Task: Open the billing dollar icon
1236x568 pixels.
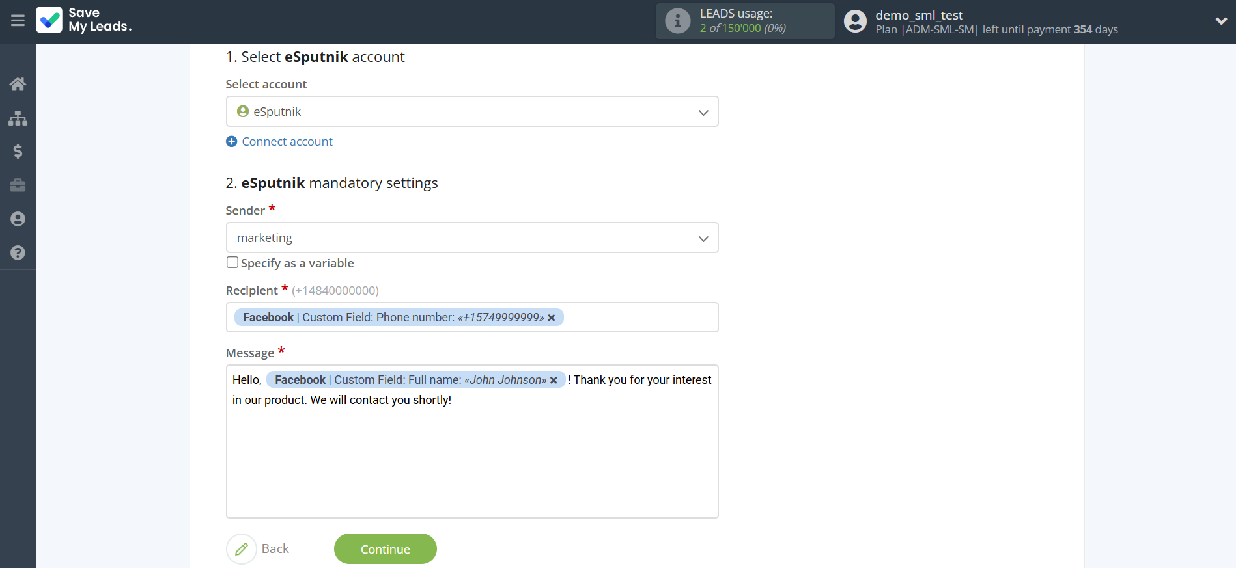Action: click(x=18, y=152)
